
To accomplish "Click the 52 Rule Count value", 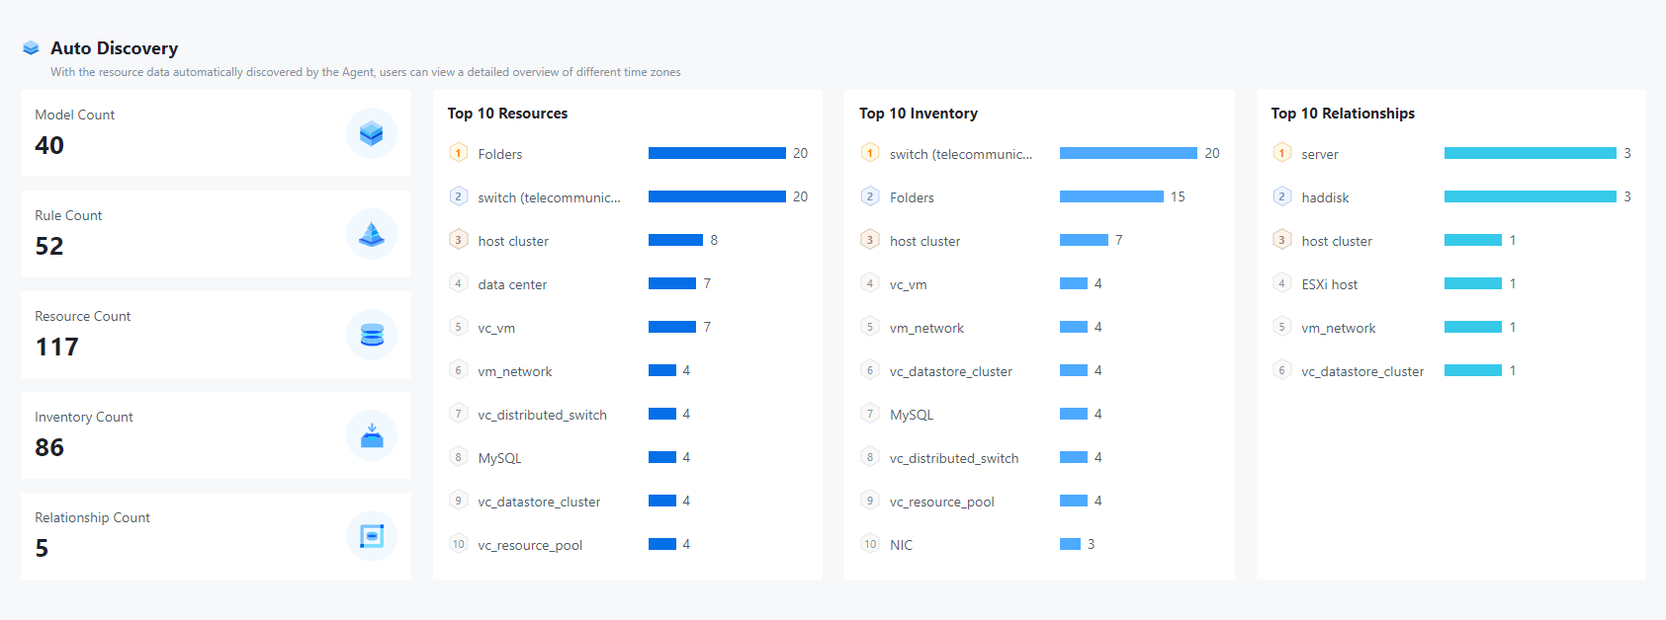I will click(49, 246).
